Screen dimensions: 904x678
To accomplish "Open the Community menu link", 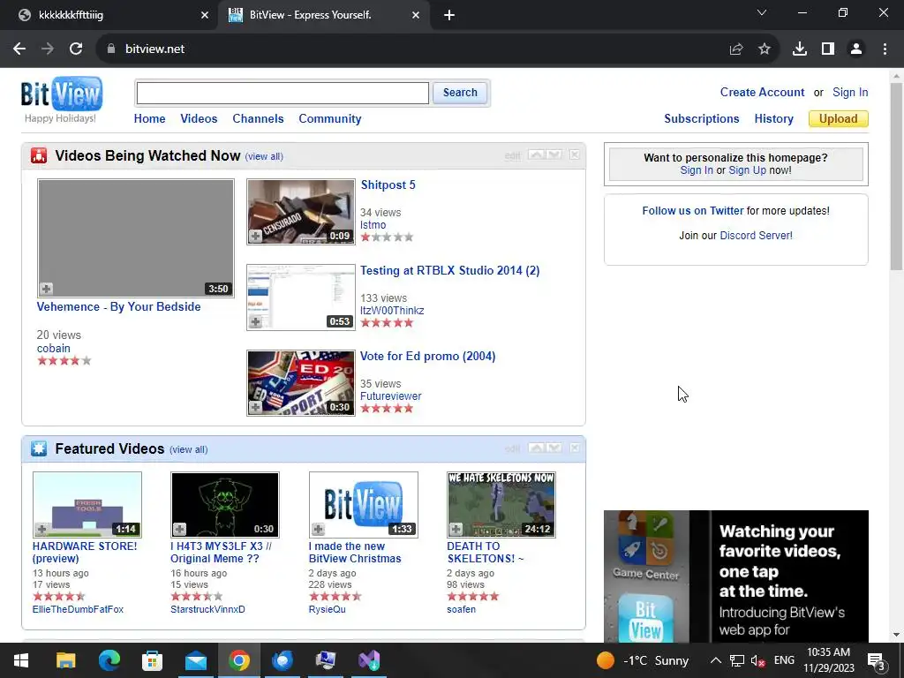I will click(330, 119).
